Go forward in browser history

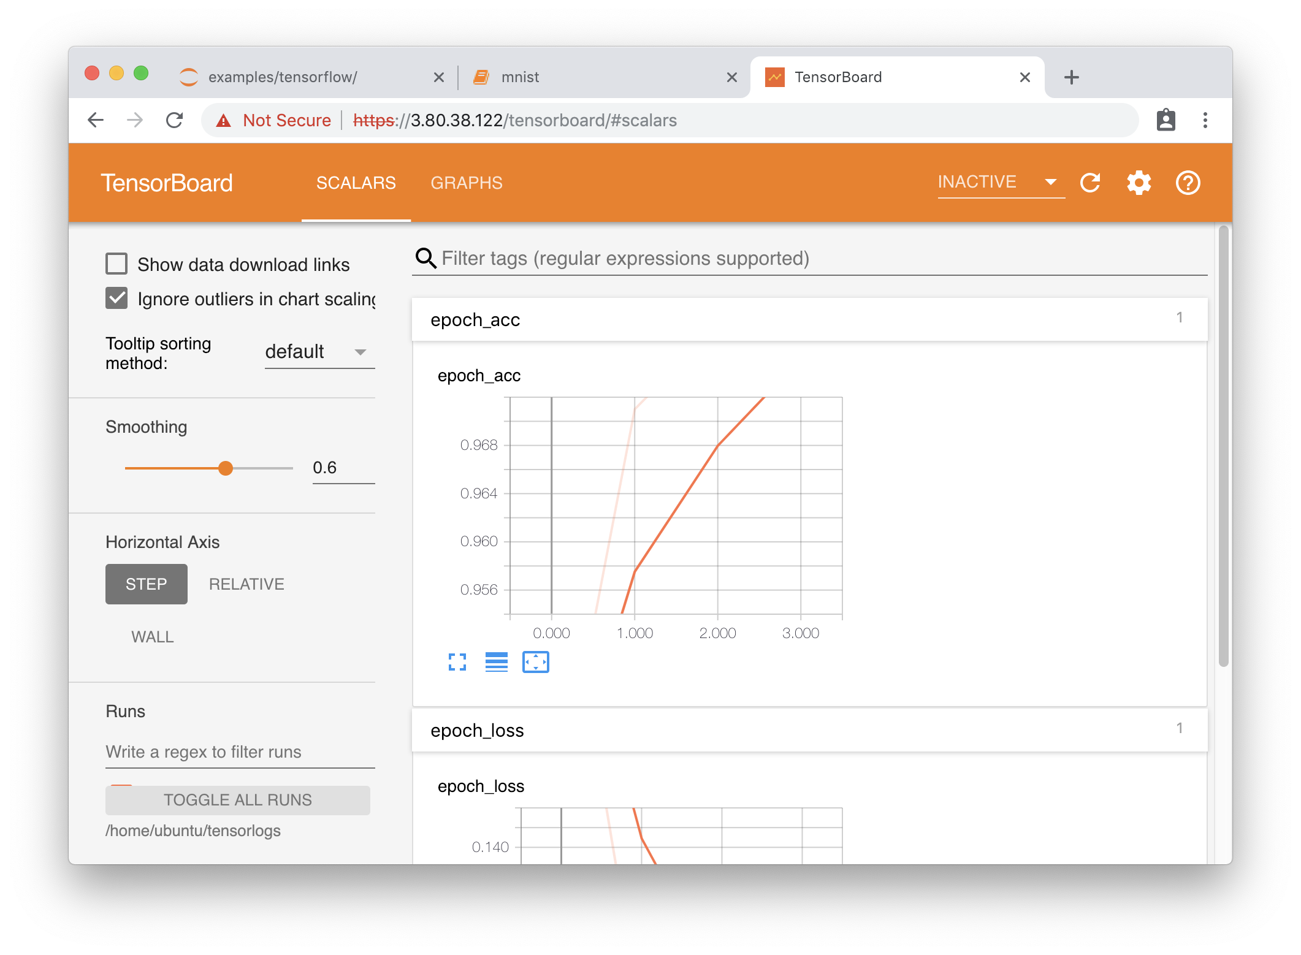[135, 120]
